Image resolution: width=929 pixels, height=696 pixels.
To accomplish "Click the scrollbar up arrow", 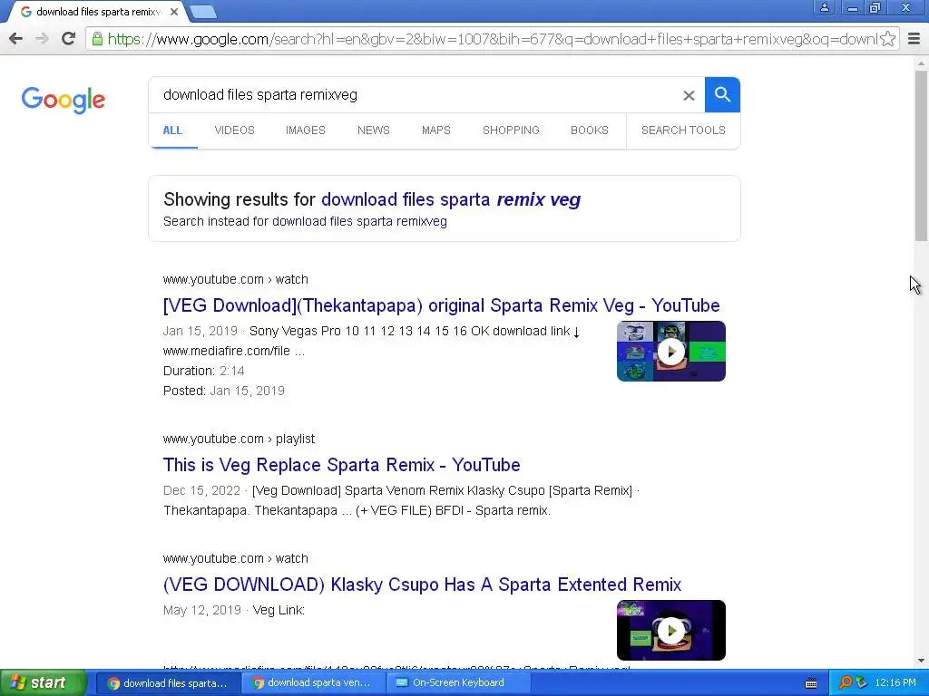I will 921,63.
